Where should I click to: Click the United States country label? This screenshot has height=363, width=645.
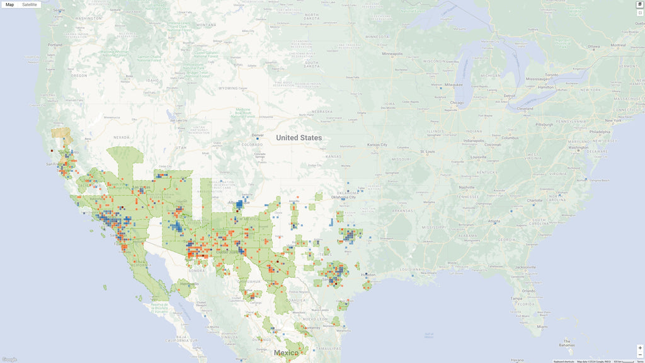click(x=299, y=137)
